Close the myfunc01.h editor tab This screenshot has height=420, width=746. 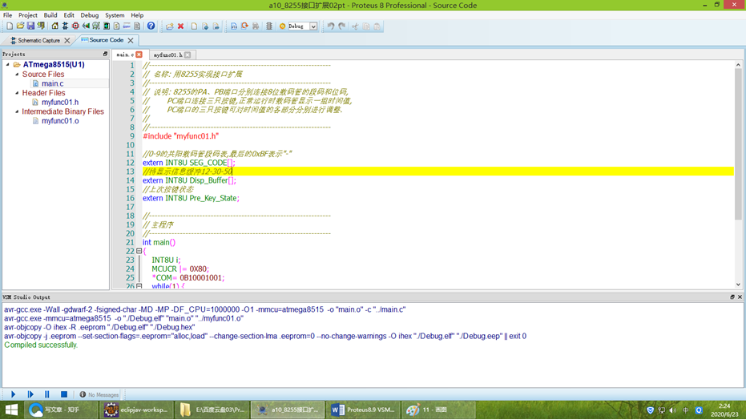[x=188, y=55]
